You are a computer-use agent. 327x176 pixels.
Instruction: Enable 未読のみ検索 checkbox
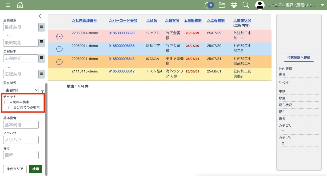pyautogui.click(x=6, y=102)
